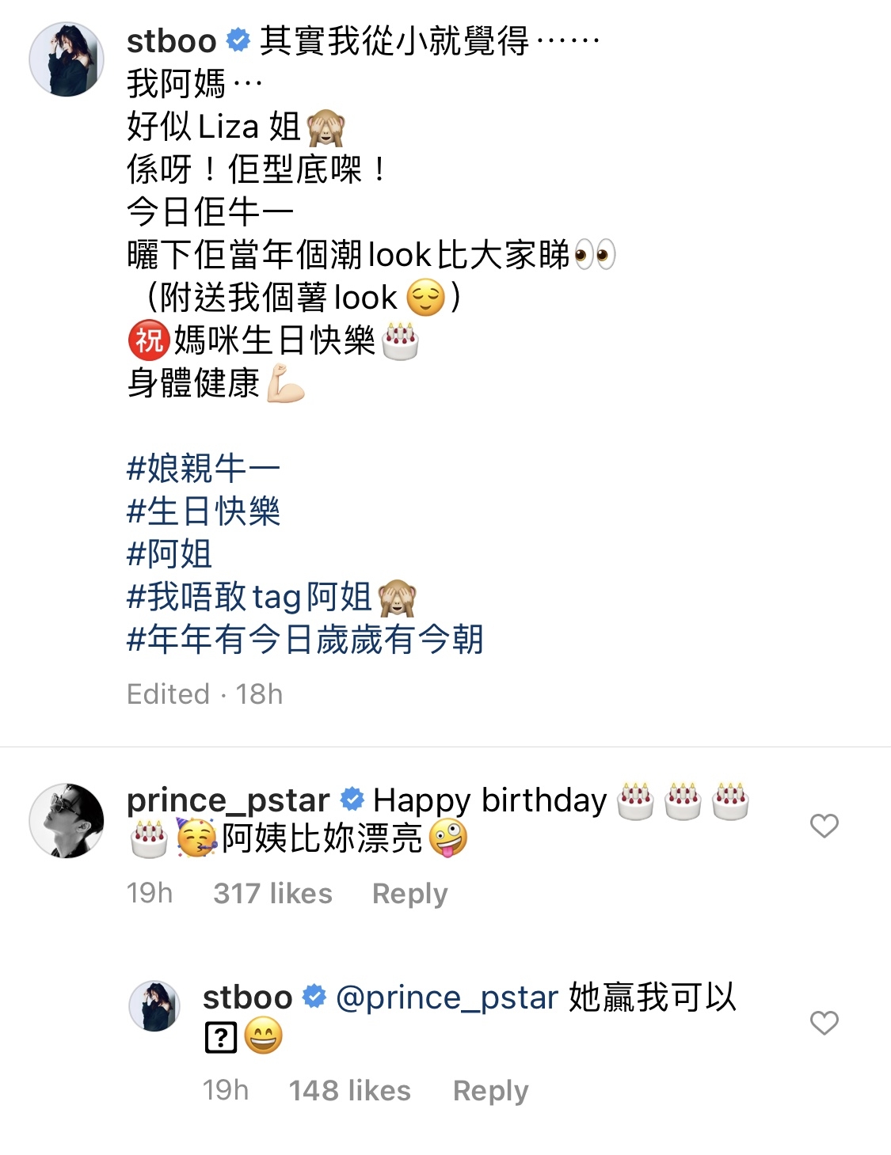
Task: Tap verified badge beside prince_pstar username
Action: 352,800
